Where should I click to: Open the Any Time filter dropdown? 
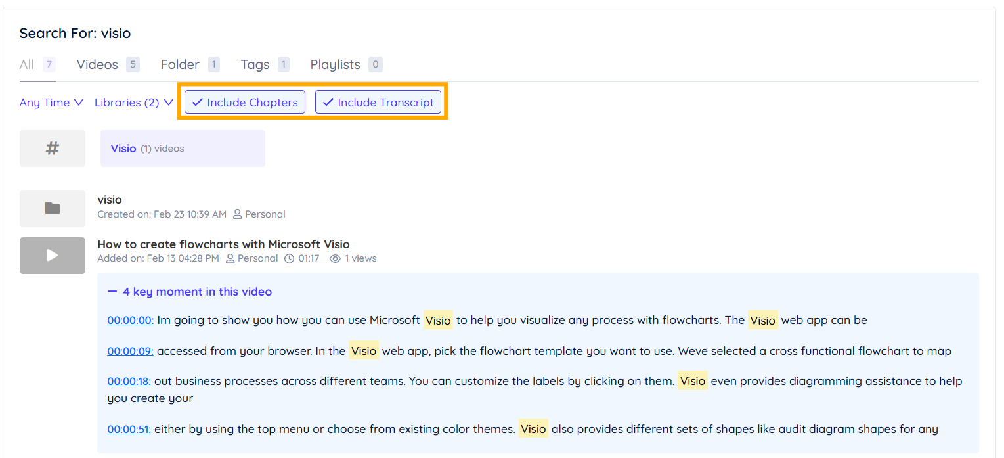(x=51, y=103)
